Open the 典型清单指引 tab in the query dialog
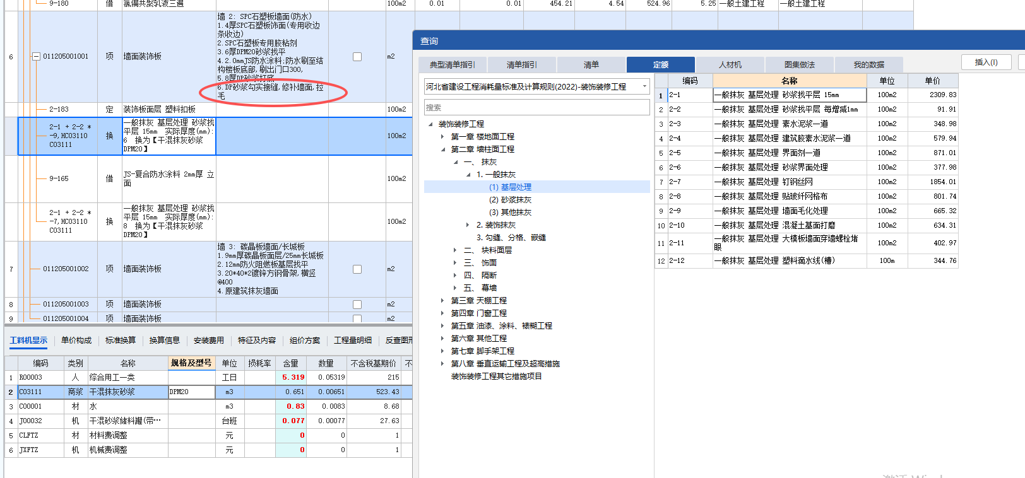Image resolution: width=1025 pixels, height=478 pixels. coord(453,65)
